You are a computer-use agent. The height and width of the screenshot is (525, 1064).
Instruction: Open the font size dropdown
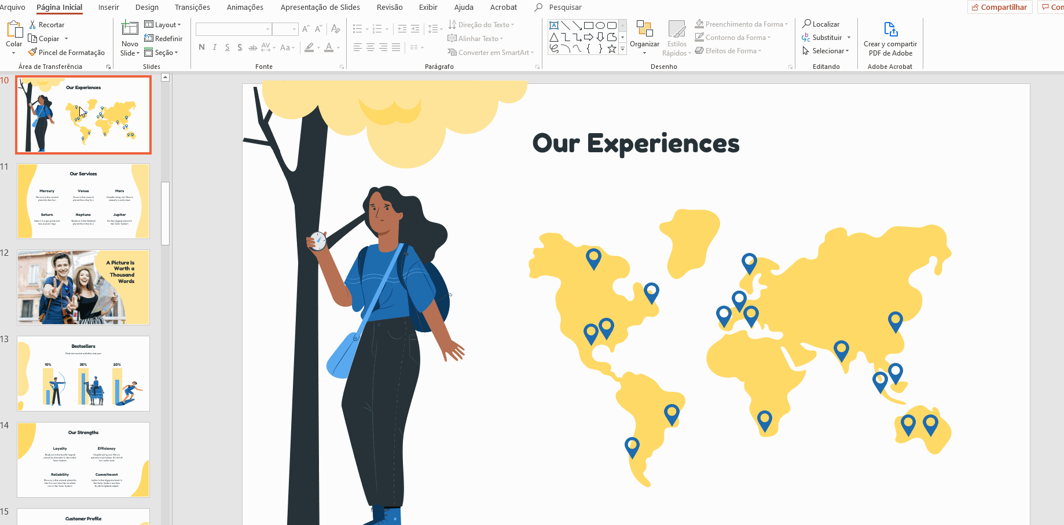pyautogui.click(x=294, y=29)
